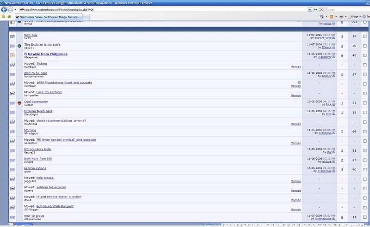Click Manage link on the Ticking row
Screen dimensions: 370x227
pyautogui.click(x=296, y=67)
